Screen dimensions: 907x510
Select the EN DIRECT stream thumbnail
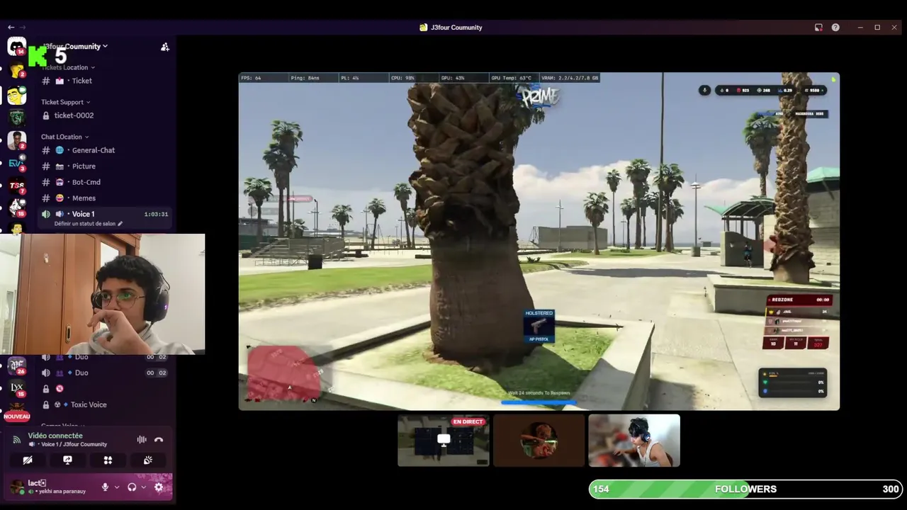point(444,441)
